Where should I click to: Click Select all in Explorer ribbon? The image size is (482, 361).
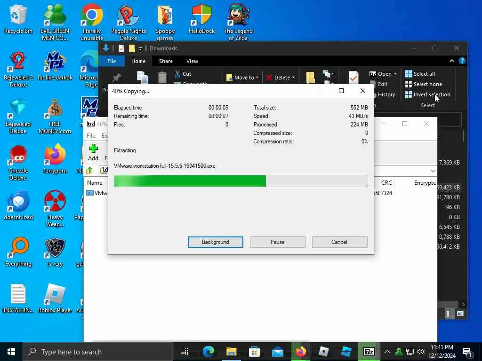pos(420,74)
